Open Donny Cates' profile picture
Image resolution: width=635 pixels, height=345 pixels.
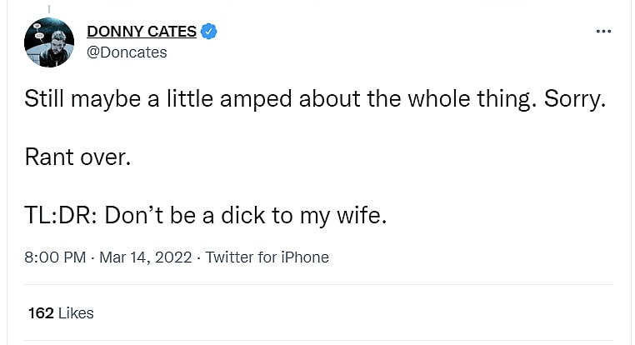click(44, 42)
